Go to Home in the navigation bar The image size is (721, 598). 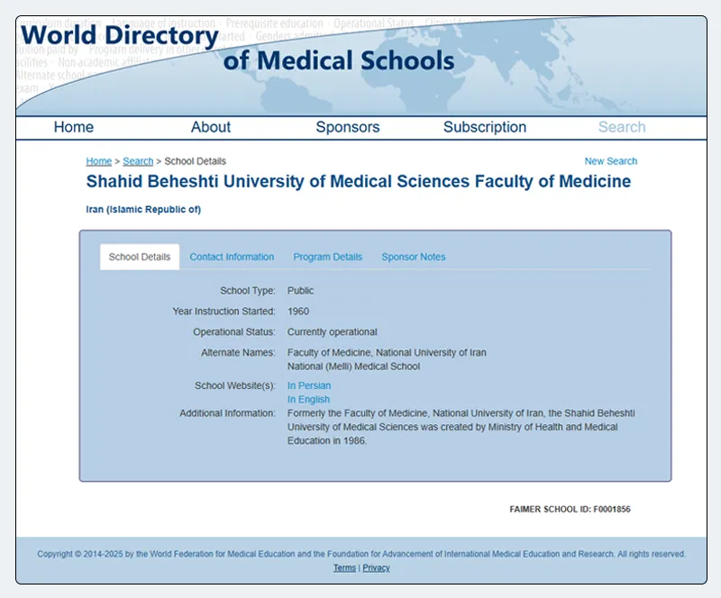pos(73,127)
